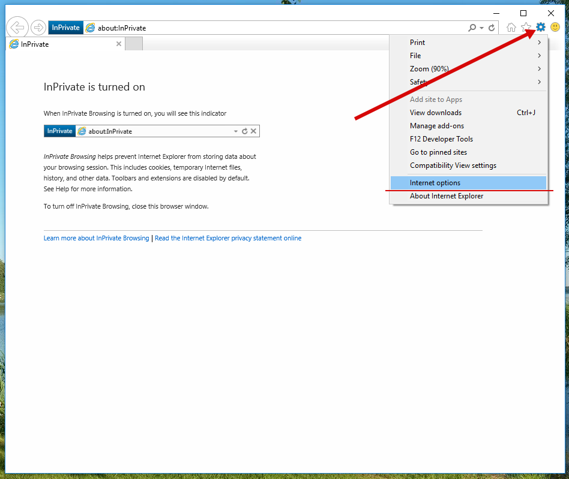Open a new tab button
Viewport: 569px width, 479px height.
[134, 44]
